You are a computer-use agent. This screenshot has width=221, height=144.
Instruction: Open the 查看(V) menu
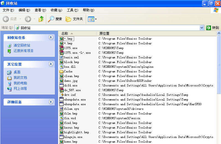40,10
